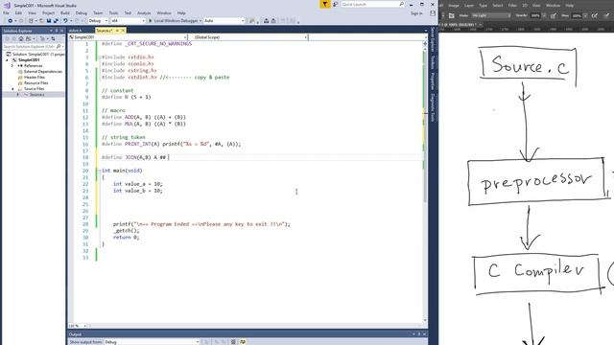This screenshot has height=345, width=614.
Task: Open the editor zoom percentage box
Action: (77, 326)
